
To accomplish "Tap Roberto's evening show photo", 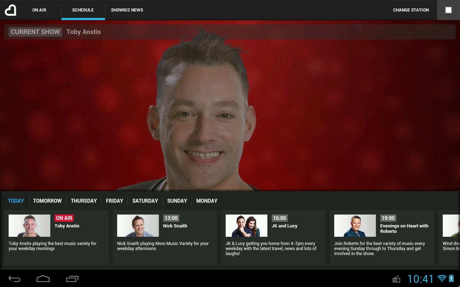I will tap(355, 226).
